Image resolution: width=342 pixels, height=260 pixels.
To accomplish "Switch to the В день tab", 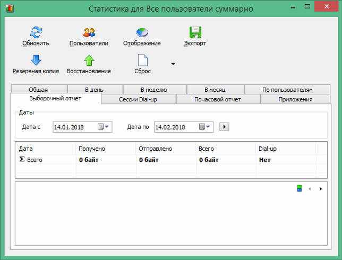I will (95, 89).
